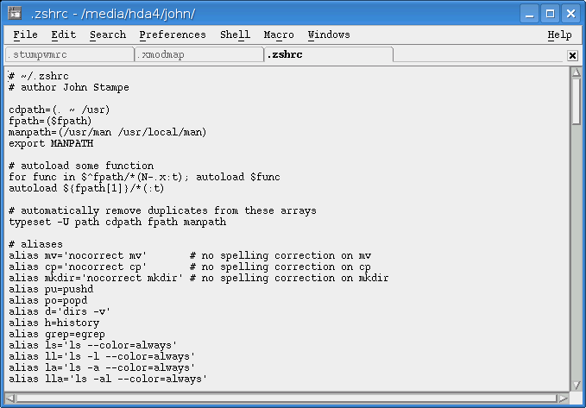Click the 'typeset -U path' line
The image size is (586, 408).
pos(117,222)
